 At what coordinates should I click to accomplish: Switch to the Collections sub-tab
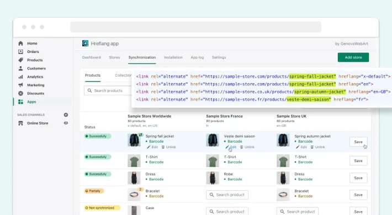click(123, 76)
